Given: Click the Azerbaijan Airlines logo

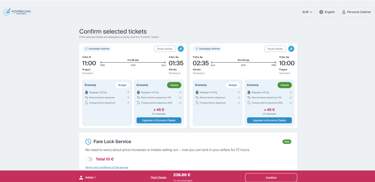Looking at the screenshot, I should pos(17,12).
